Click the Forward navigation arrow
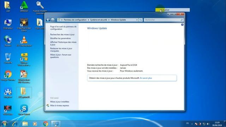Image resolution: width=226 pixels, height=127 pixels. pos(53,20)
